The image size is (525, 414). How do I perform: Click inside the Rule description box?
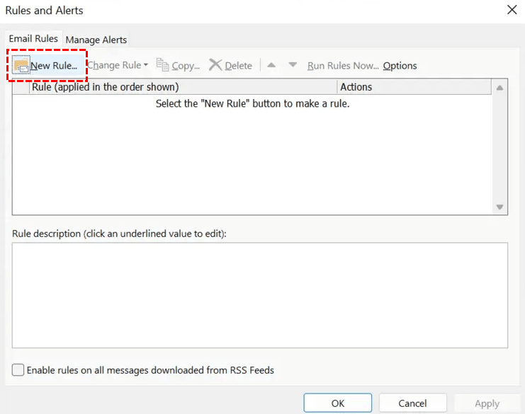coord(260,295)
